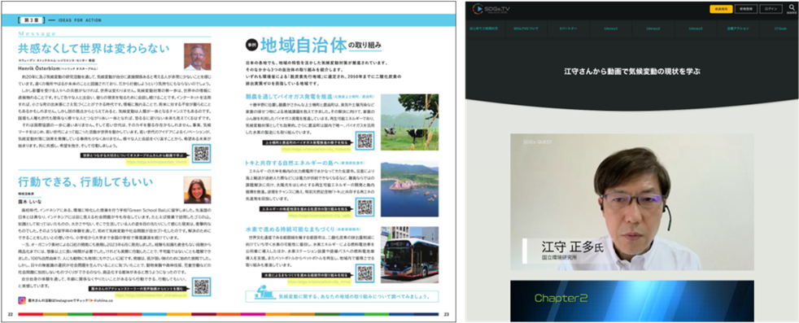Click the QR code under Österblom message
The height and width of the screenshot is (323, 799).
point(201,154)
